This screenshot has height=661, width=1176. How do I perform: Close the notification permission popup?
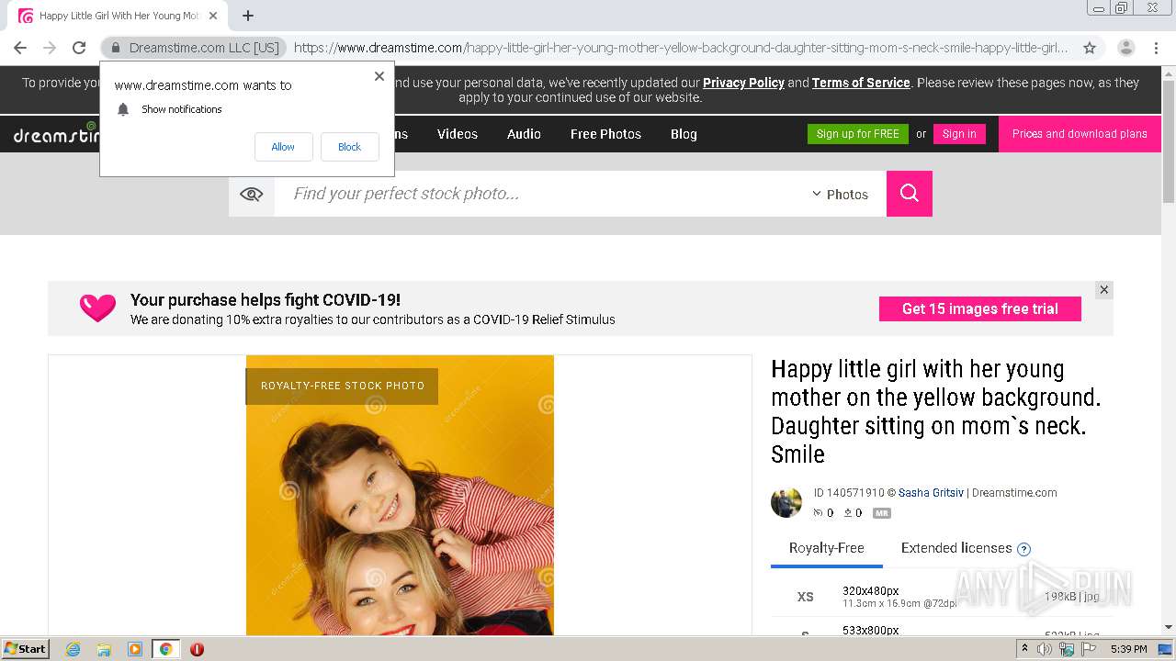(379, 76)
